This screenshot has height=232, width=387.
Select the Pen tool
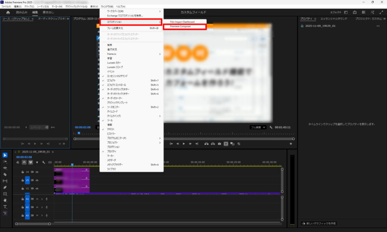tap(5, 187)
